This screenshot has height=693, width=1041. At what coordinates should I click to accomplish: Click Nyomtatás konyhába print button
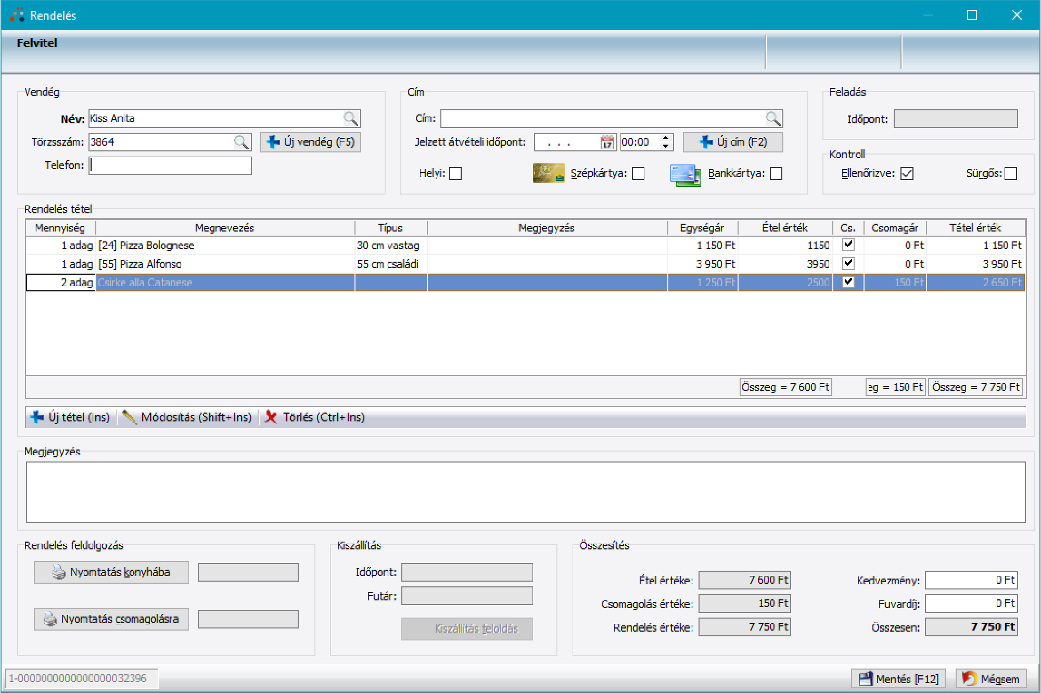111,572
